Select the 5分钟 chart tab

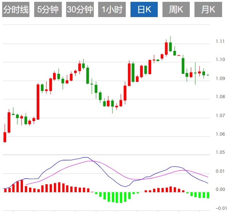click(48, 10)
